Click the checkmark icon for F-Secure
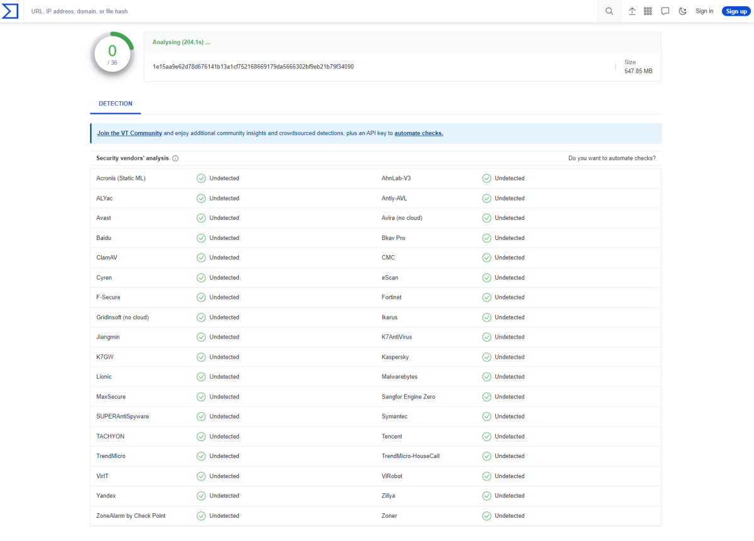This screenshot has width=754, height=541. click(201, 297)
